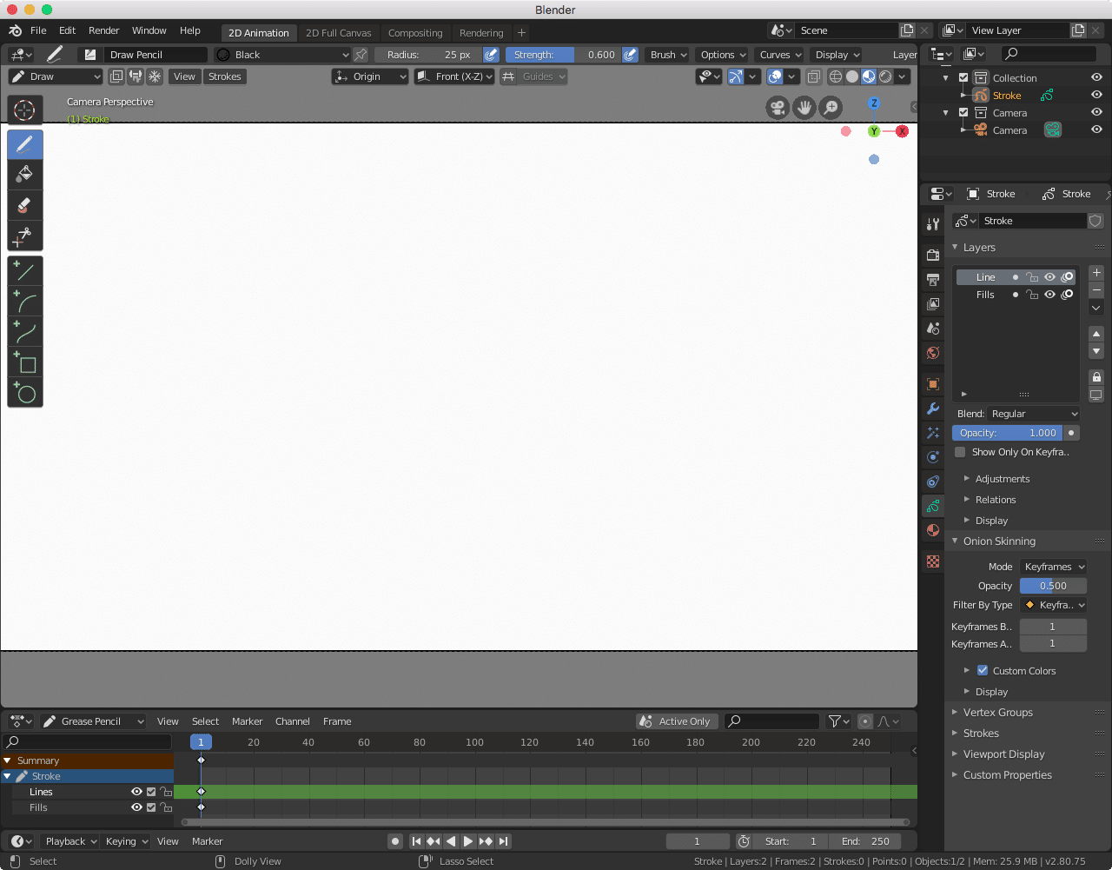Toggle camera view in viewport
1112x870 pixels.
point(777,108)
